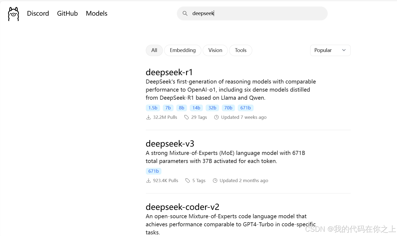Open the deepseek-v3 model page
Screen dimensions: 397x236
click(x=170, y=144)
